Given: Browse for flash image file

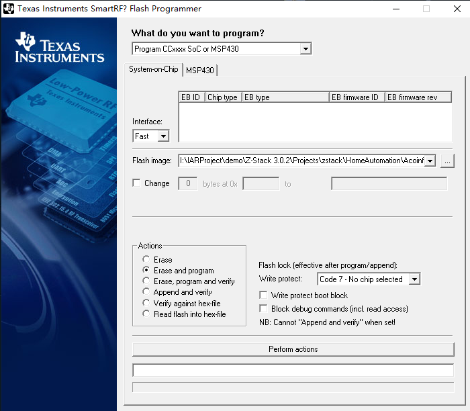Looking at the screenshot, I should (x=449, y=161).
